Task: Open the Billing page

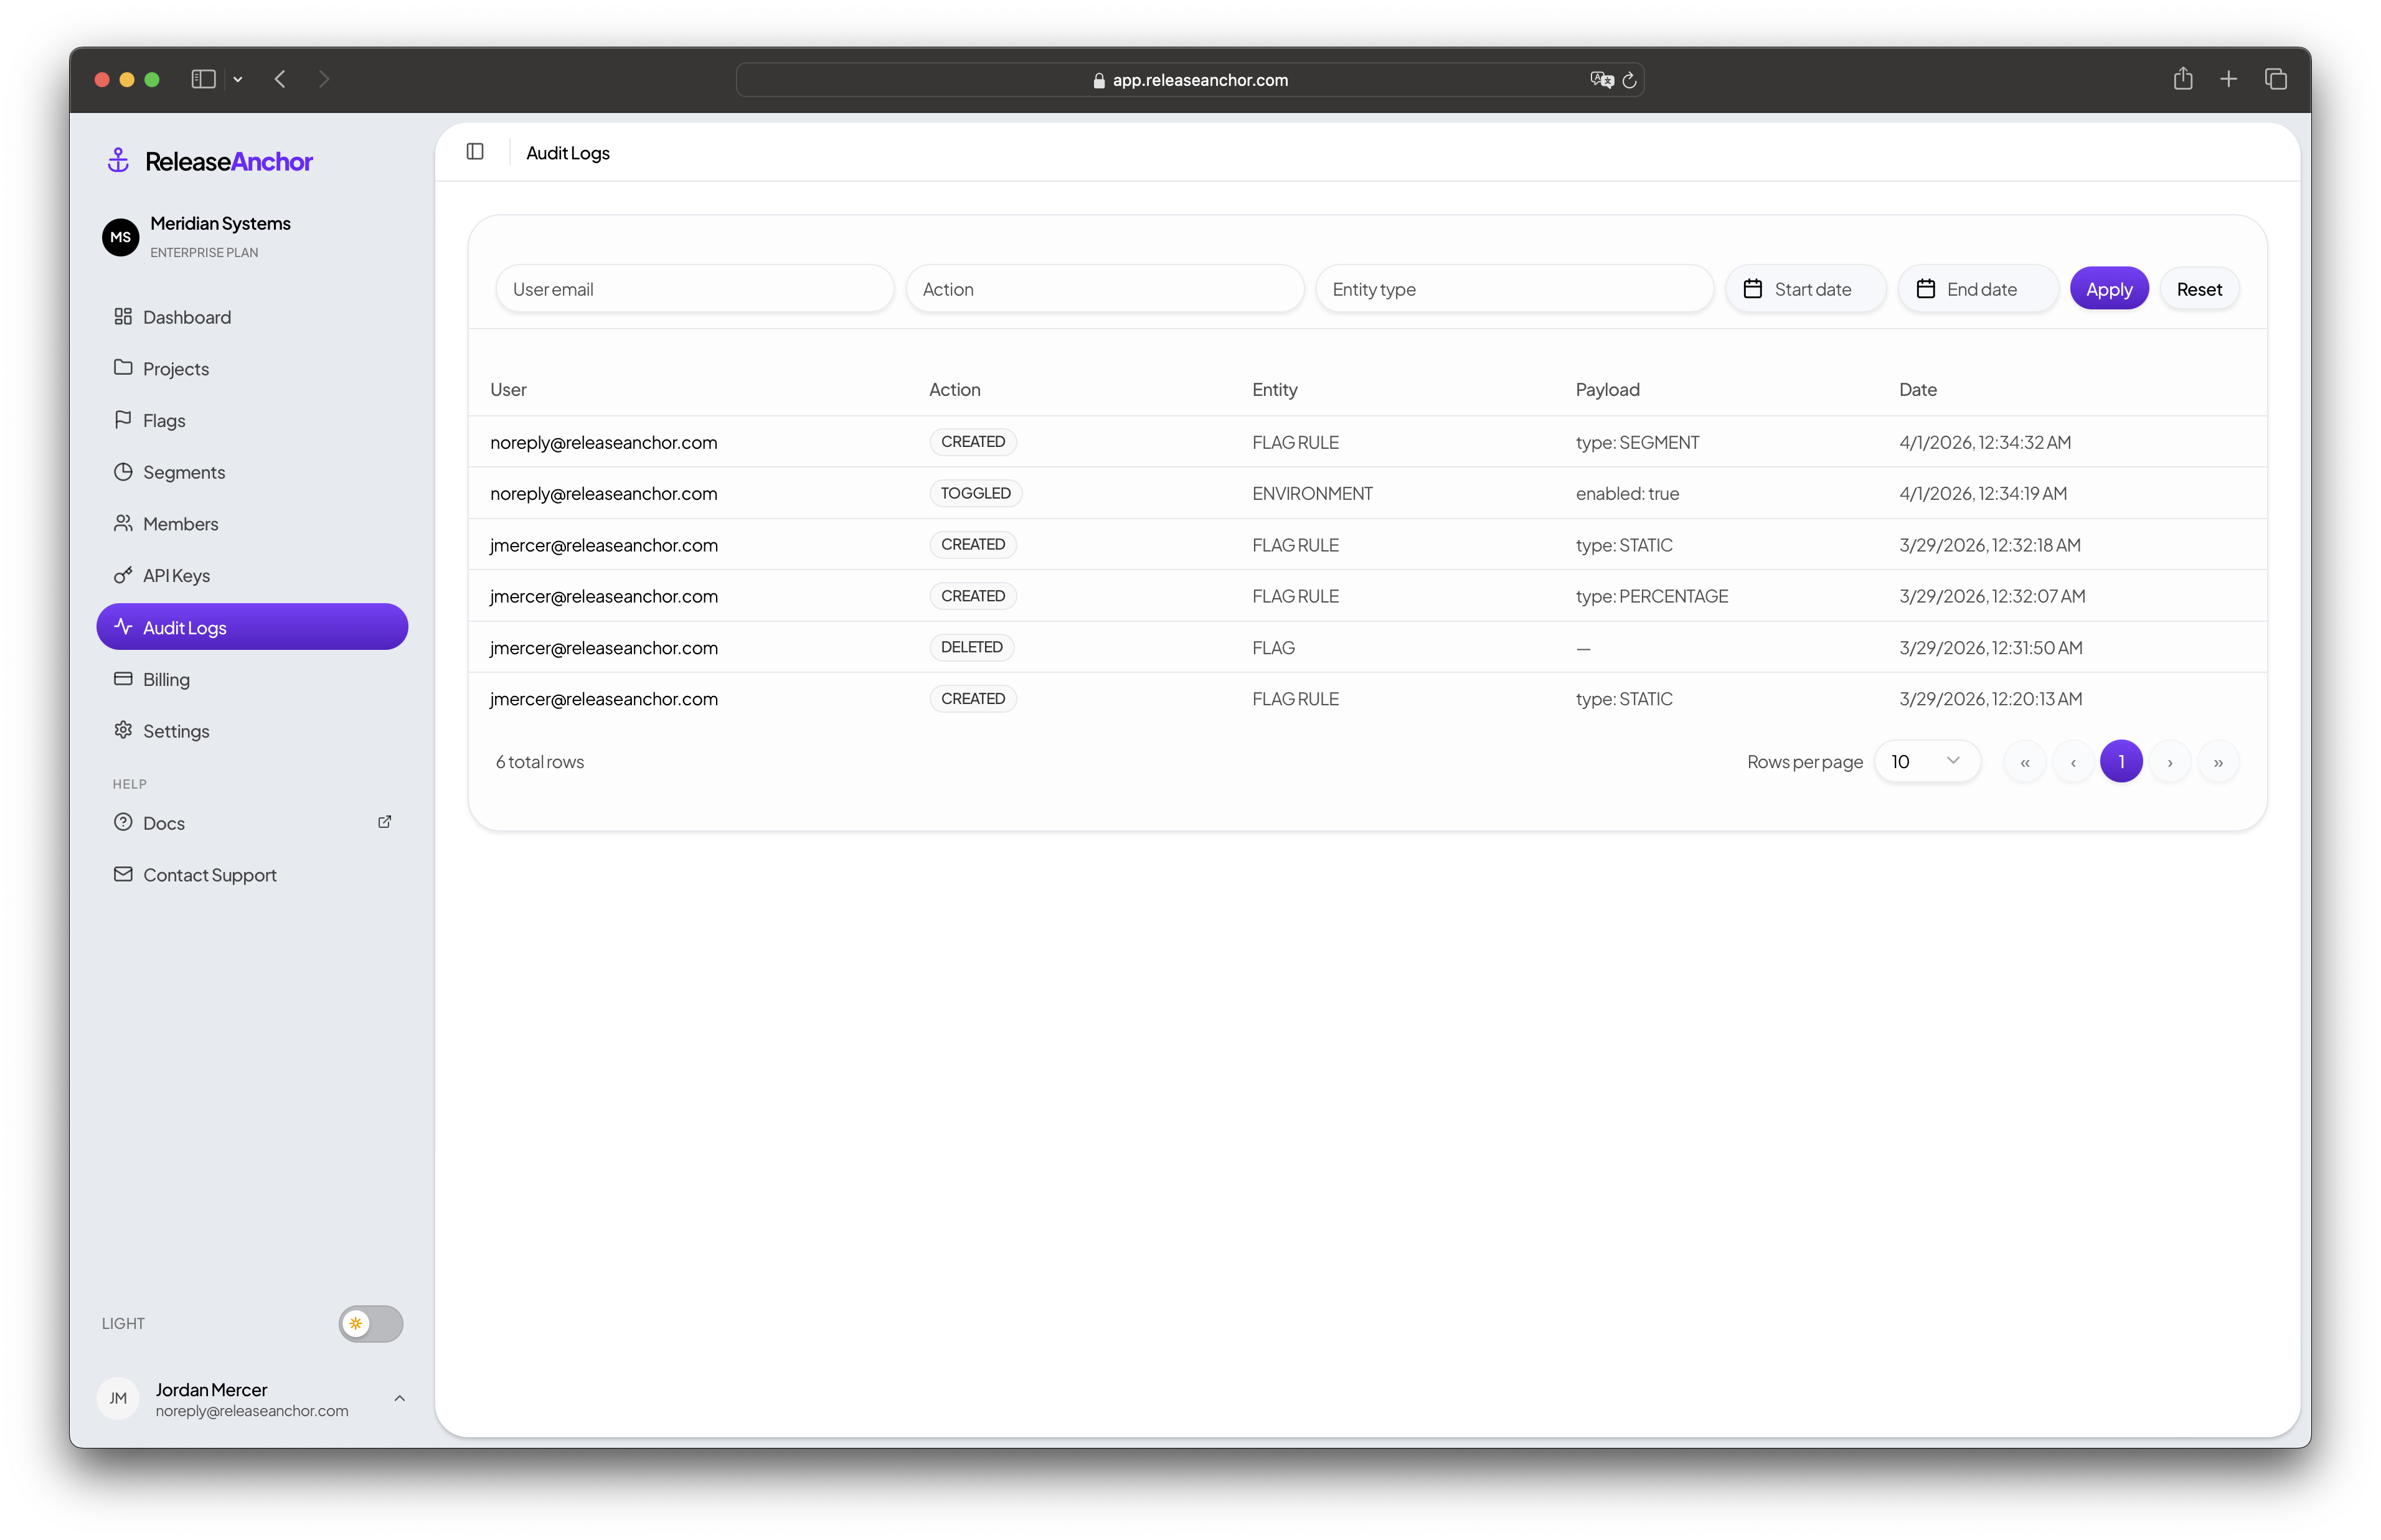Action: [x=252, y=679]
